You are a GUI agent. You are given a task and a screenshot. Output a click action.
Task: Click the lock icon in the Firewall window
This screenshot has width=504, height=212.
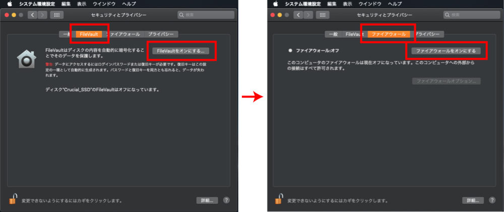coord(279,199)
